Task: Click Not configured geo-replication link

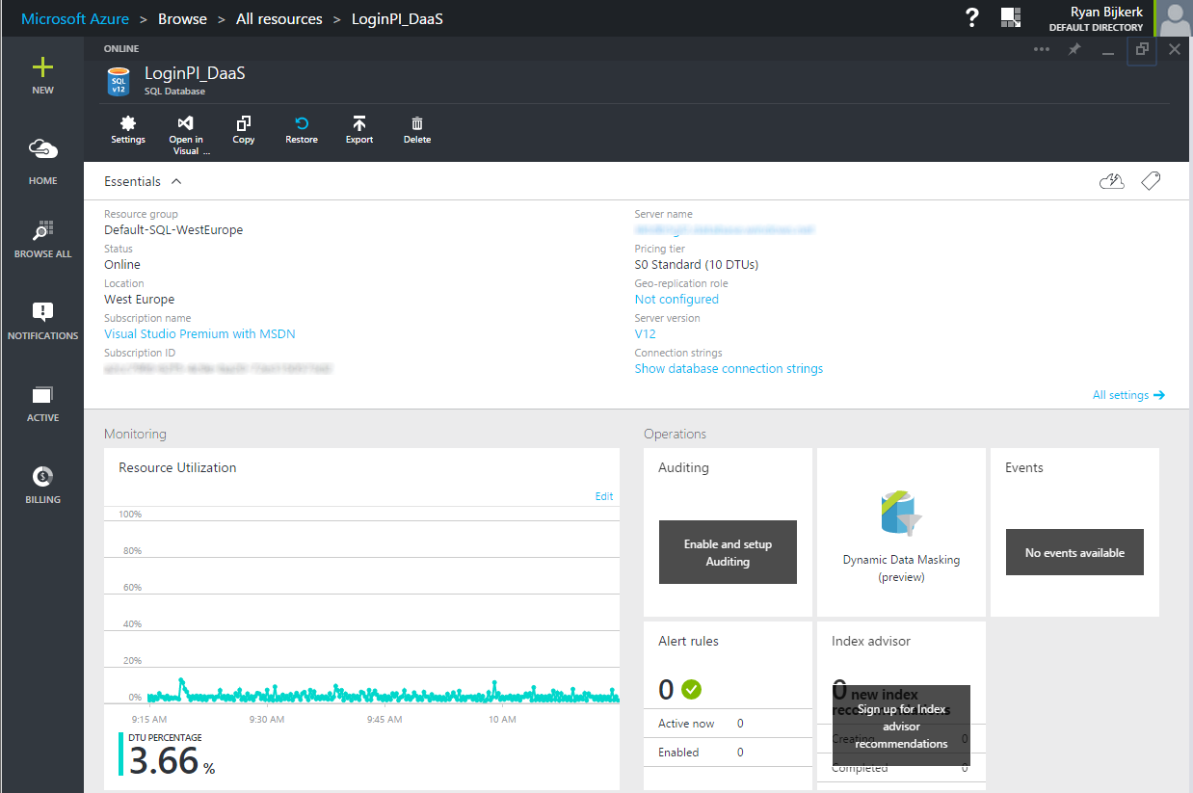Action: tap(676, 300)
